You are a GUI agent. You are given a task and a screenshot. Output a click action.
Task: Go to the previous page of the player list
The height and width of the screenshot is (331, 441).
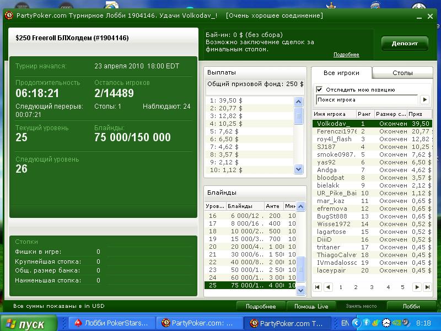point(328,287)
